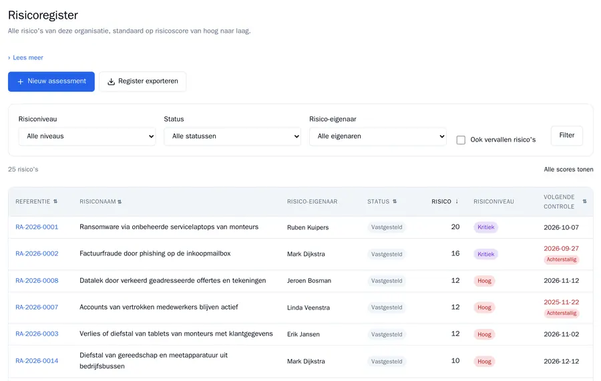Click 'Datalek door verkeerd geadresseerde offertes en tekeningen'

173,281
